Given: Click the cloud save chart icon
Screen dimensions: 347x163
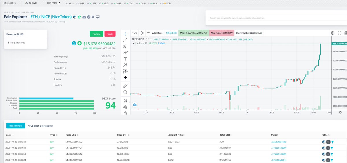Looking at the screenshot, I should 135,105.
